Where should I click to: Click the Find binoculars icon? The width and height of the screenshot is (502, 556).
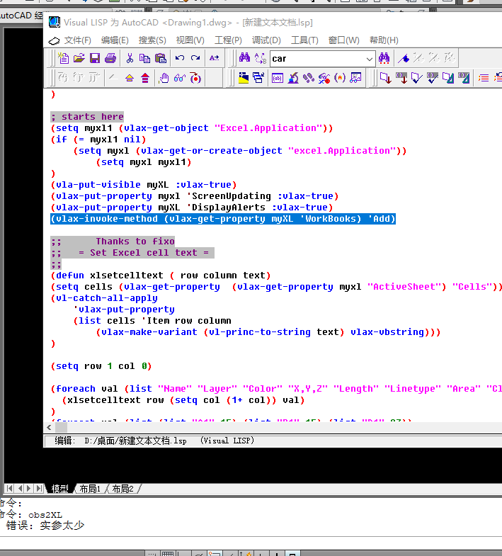pyautogui.click(x=244, y=58)
